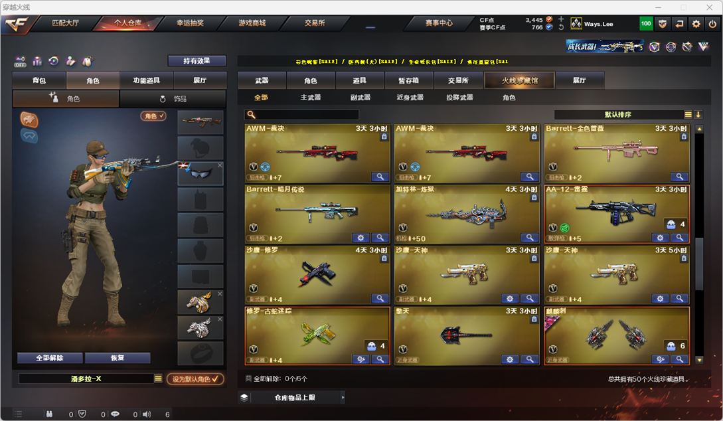Open 幸运抽奖 in the top navigation
723x421 pixels.
[x=190, y=23]
